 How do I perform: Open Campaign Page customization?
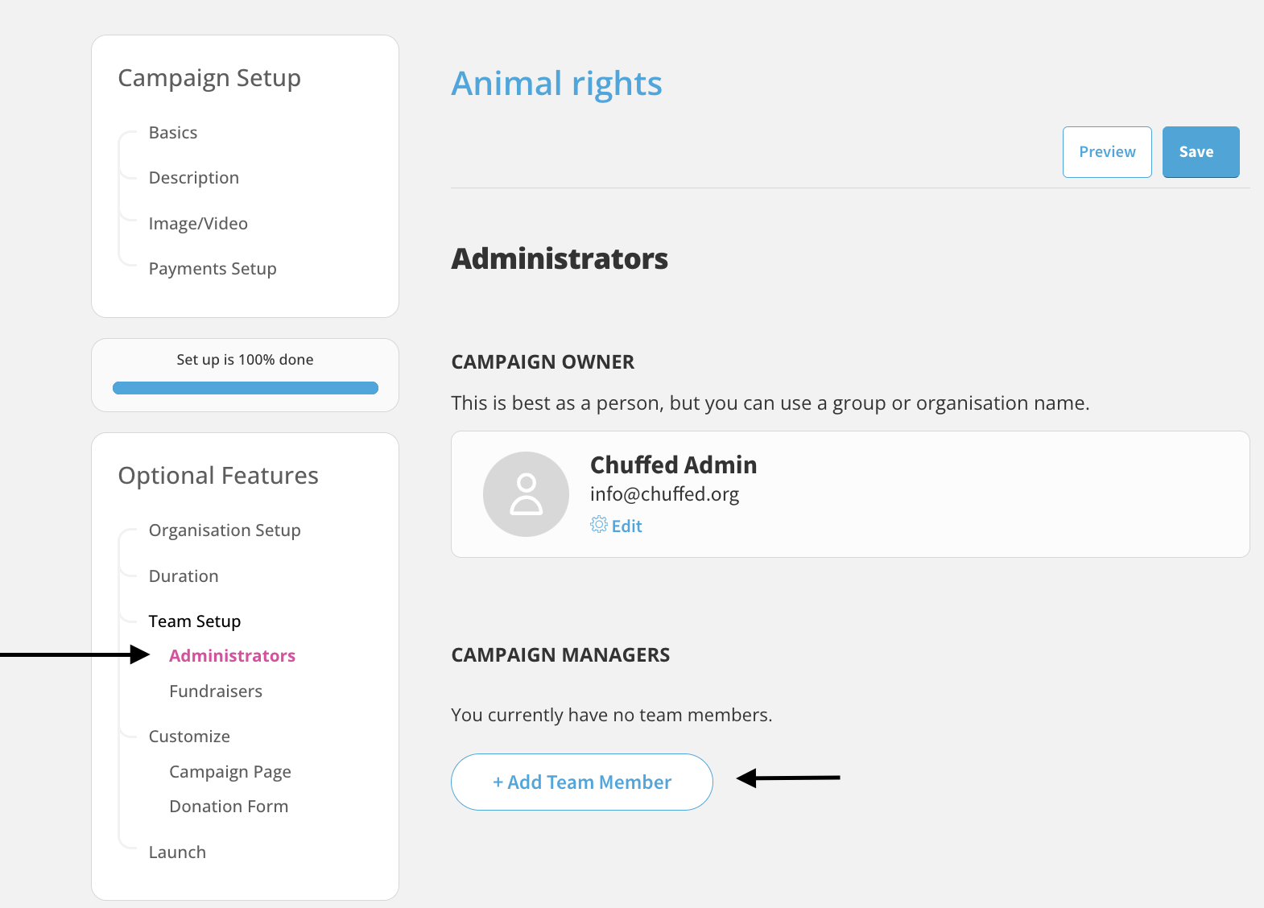[x=230, y=772]
